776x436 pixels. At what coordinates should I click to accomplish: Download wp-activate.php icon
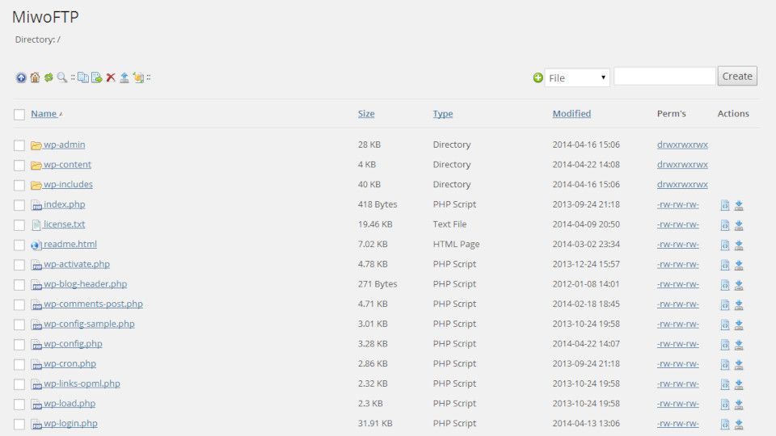(x=739, y=265)
